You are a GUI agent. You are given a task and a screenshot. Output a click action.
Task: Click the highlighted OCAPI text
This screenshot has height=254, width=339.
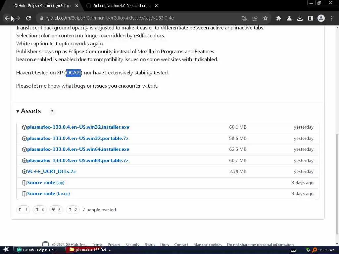pos(74,73)
